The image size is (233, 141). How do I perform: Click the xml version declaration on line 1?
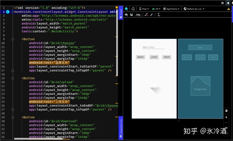tap(50, 8)
